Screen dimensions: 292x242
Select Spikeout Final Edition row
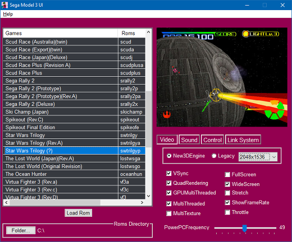pyautogui.click(x=74, y=127)
